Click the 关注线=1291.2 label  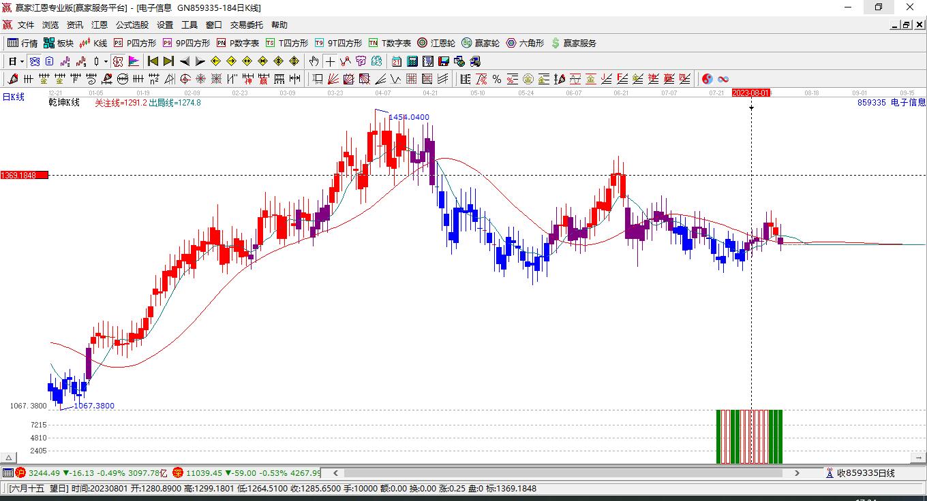coord(120,103)
